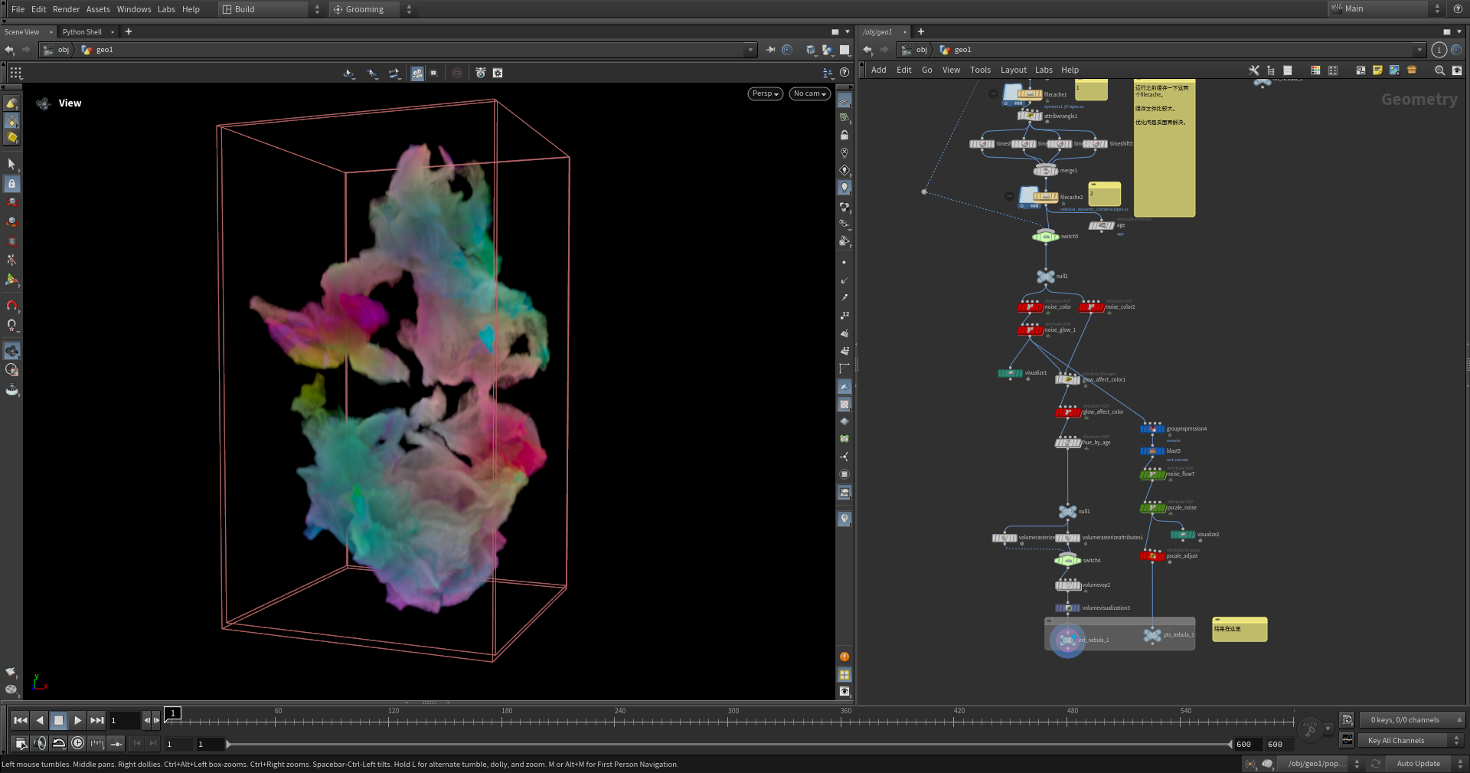Open the No cam camera dropdown

click(x=809, y=93)
